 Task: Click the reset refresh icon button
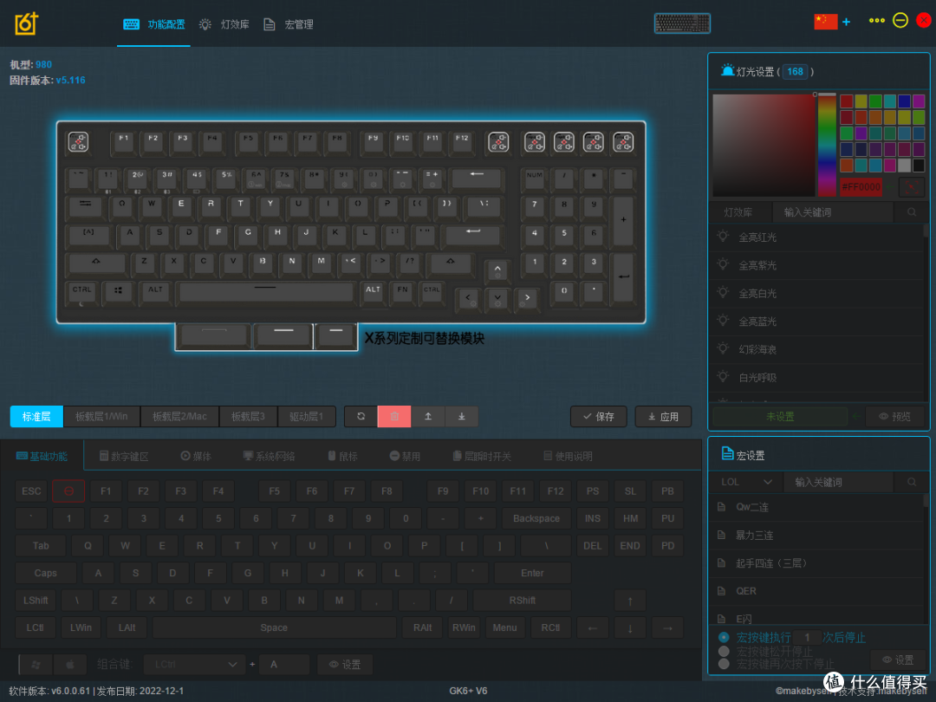pos(361,416)
